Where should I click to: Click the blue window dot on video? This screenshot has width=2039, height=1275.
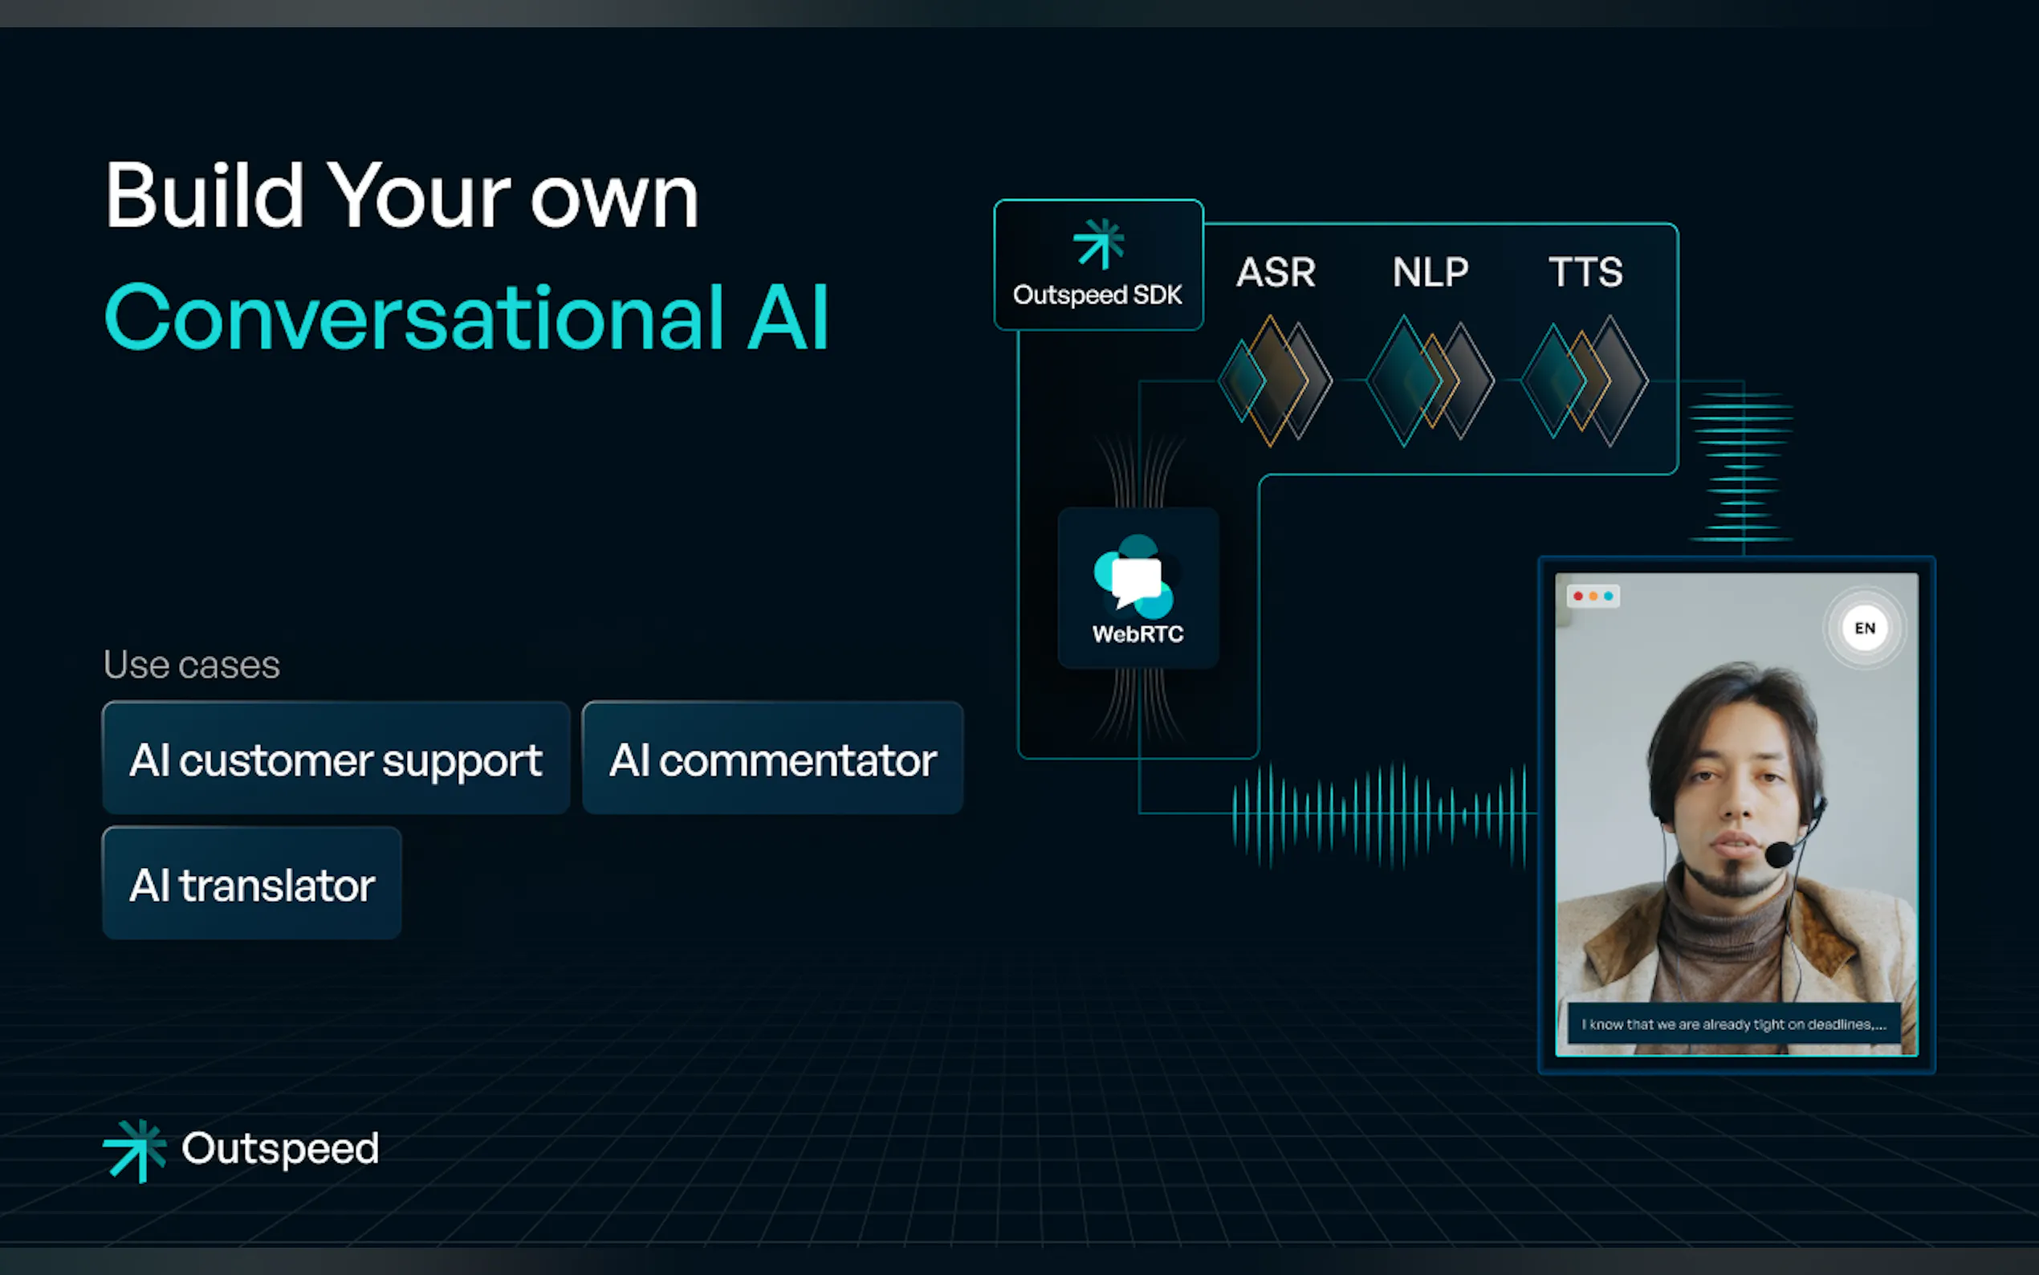(1608, 597)
